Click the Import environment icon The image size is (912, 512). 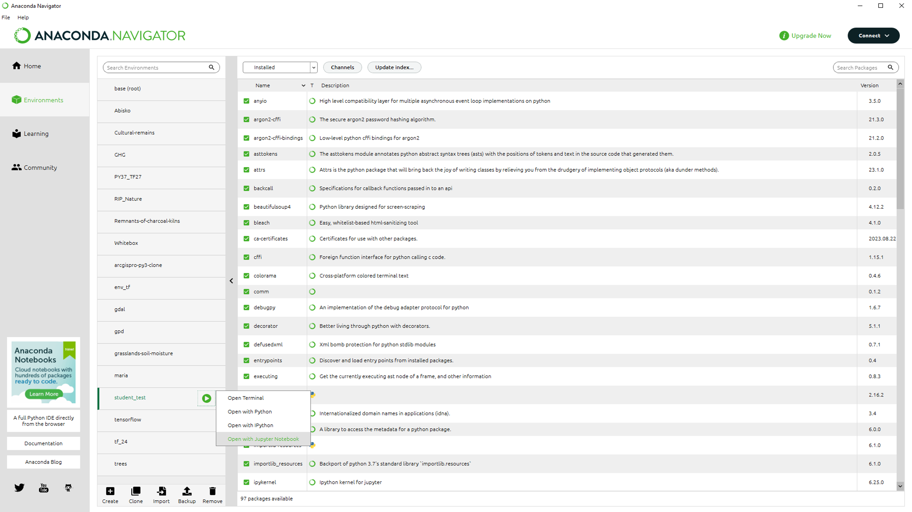161,491
